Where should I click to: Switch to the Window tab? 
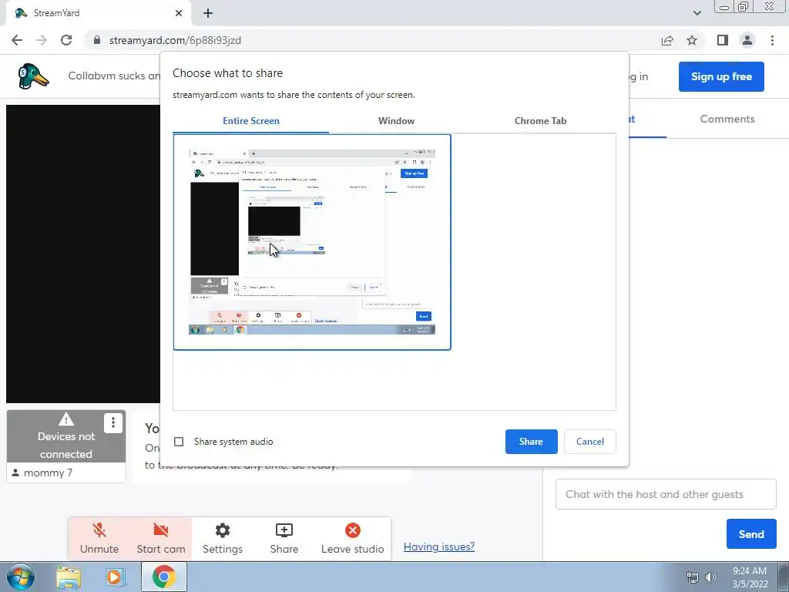tap(397, 121)
